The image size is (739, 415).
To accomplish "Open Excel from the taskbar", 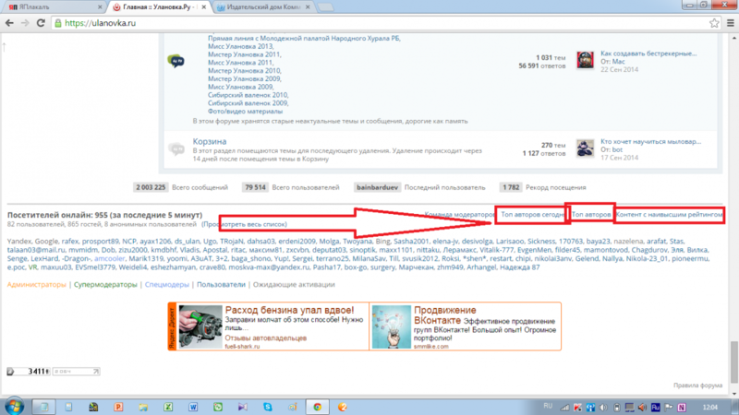I will (x=168, y=407).
